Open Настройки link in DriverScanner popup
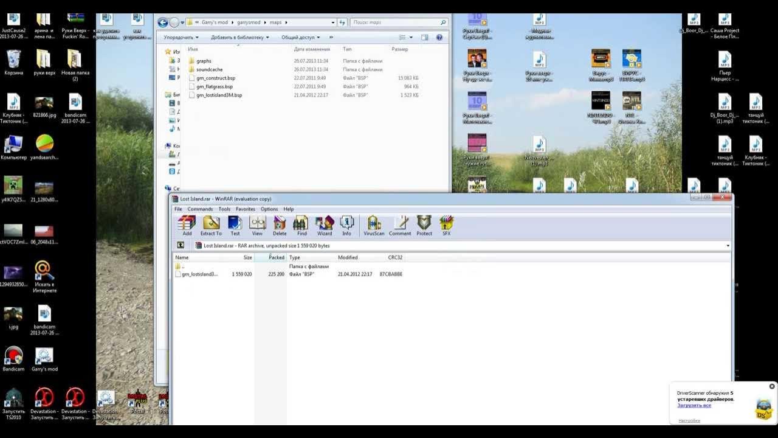This screenshot has height=438, width=778. [689, 420]
